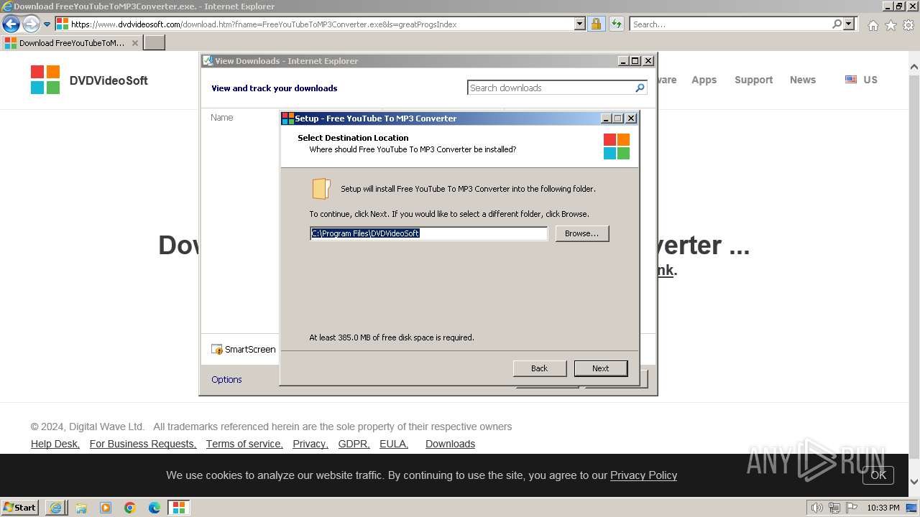This screenshot has width=920, height=517.
Task: Click the IE Forward arrow button
Action: click(x=31, y=24)
